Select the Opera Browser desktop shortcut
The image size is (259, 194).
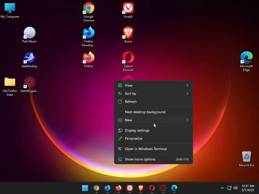click(128, 62)
